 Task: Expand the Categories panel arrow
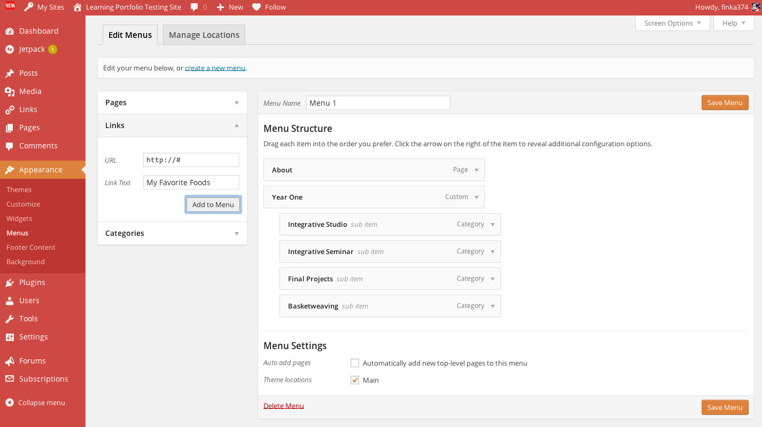(x=237, y=233)
